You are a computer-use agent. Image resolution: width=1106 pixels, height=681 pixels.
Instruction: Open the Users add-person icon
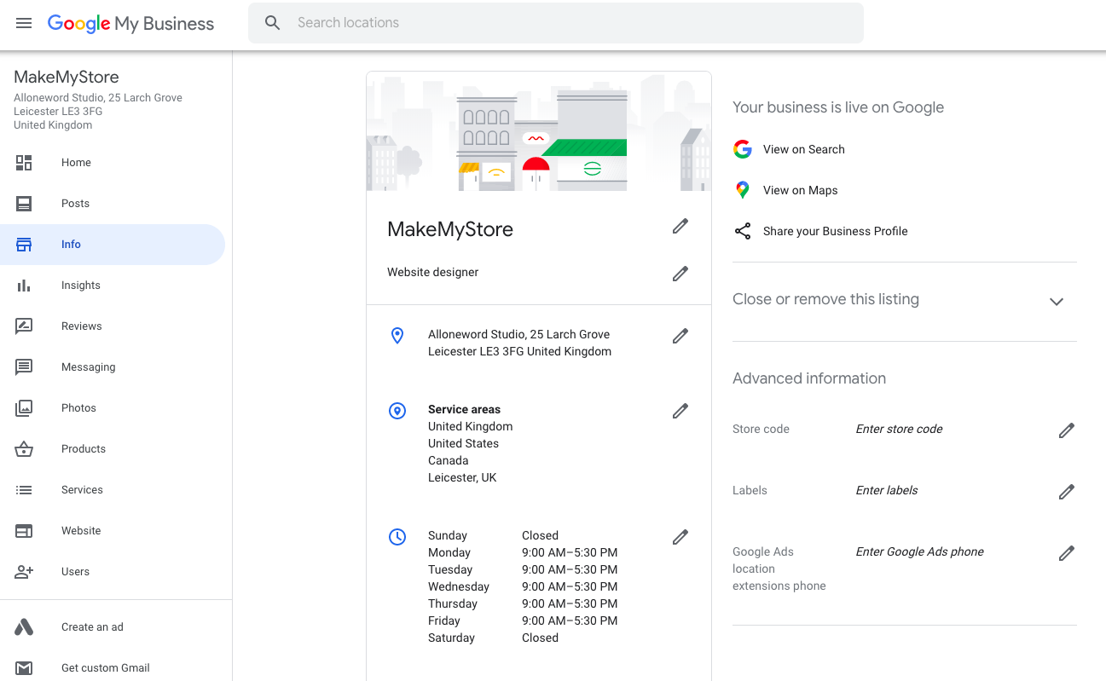point(24,571)
